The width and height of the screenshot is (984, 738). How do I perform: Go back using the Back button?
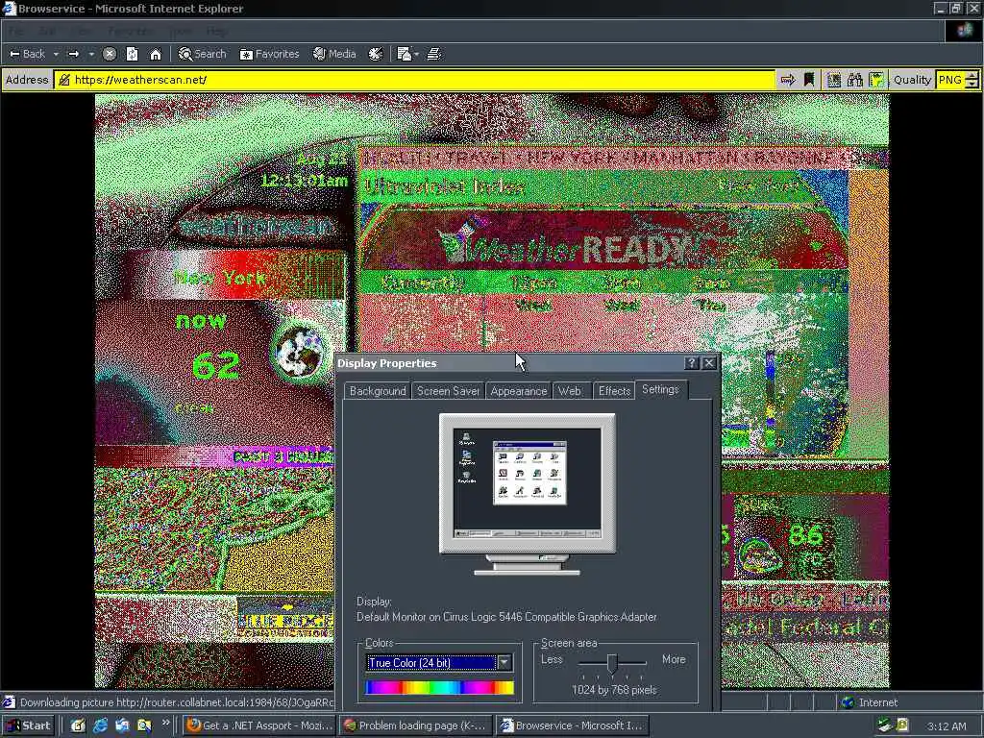27,54
